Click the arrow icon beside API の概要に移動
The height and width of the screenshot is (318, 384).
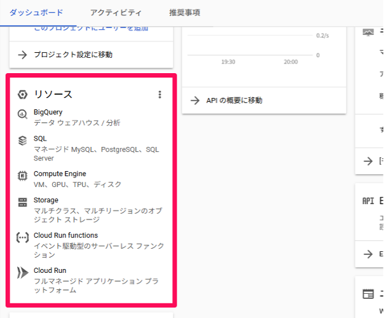tap(195, 100)
